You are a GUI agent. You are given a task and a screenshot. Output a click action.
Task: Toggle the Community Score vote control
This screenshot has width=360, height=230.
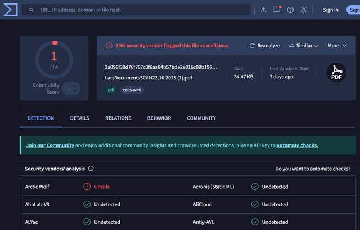(x=71, y=89)
